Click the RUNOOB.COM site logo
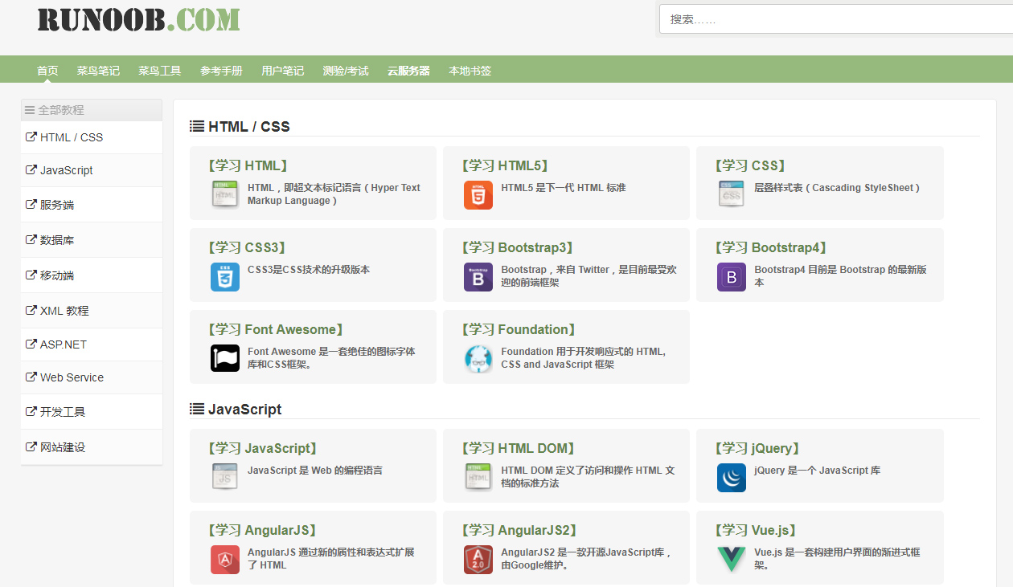This screenshot has height=587, width=1013. tap(138, 19)
